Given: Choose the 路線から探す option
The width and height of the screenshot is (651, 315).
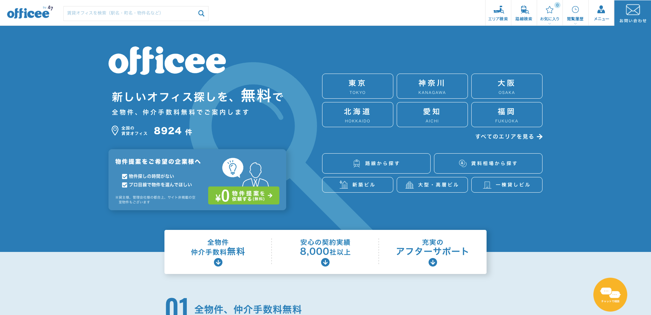Looking at the screenshot, I should [376, 163].
